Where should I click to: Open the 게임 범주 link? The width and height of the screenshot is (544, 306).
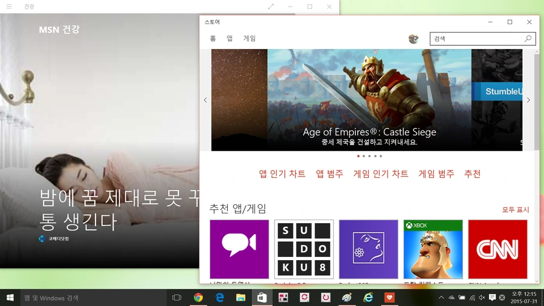(x=436, y=174)
